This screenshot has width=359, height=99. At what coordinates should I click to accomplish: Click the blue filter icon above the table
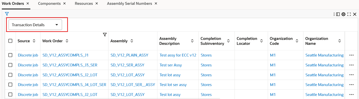pos(7,14)
